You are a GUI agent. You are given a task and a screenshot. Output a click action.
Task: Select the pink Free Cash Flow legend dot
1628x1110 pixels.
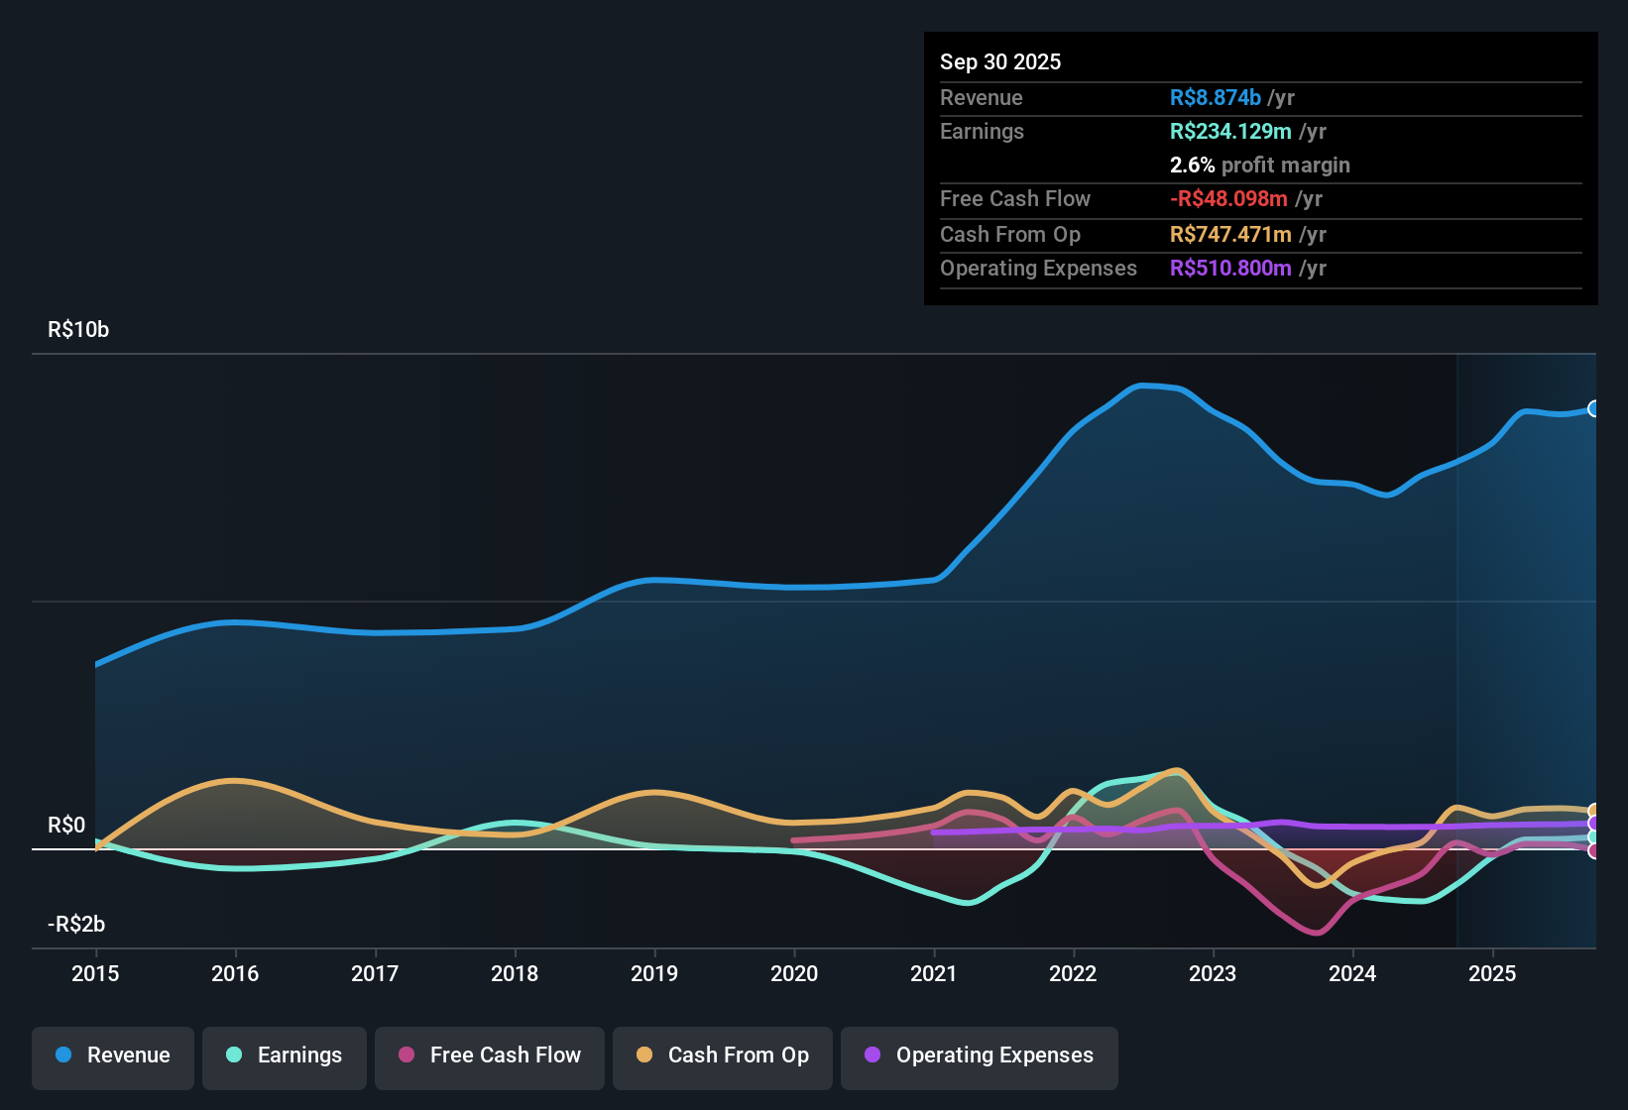pos(407,1055)
